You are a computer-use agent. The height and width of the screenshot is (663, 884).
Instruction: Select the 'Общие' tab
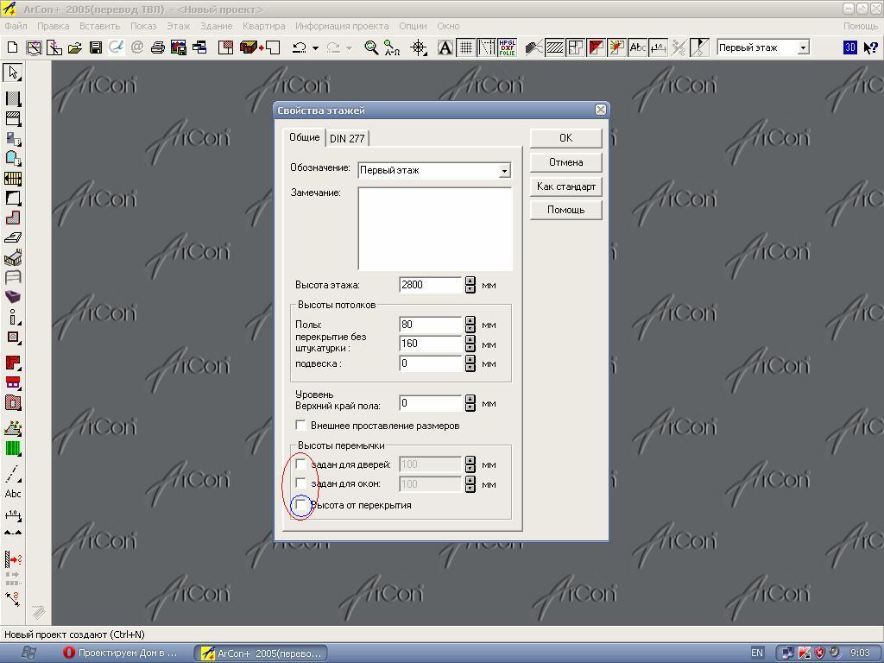[x=305, y=137]
